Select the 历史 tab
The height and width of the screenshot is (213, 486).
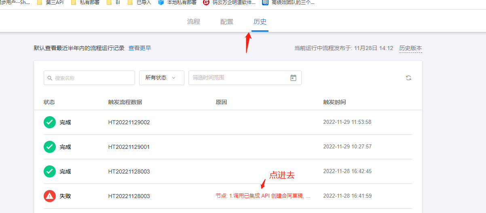pos(260,22)
